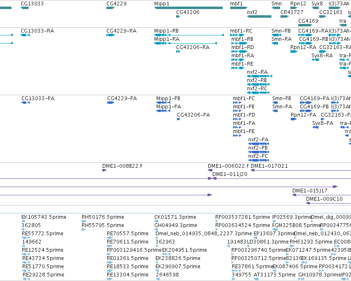Select the DME1-015J17 BAC label
Viewport: 351px width, 281px height.
(x=310, y=191)
